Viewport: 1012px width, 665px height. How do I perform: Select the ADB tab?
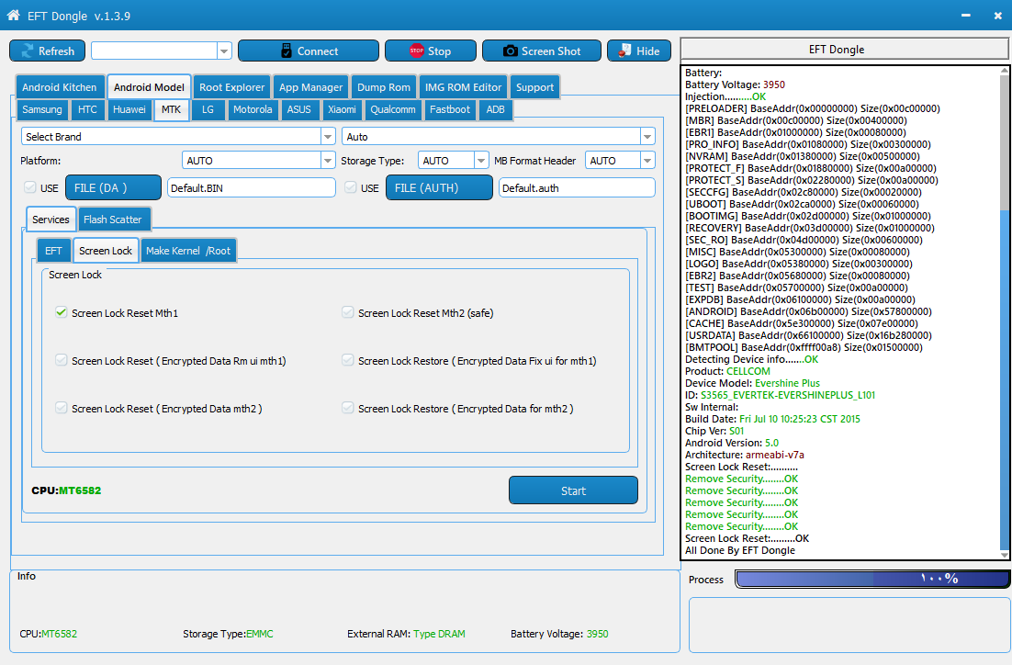495,109
